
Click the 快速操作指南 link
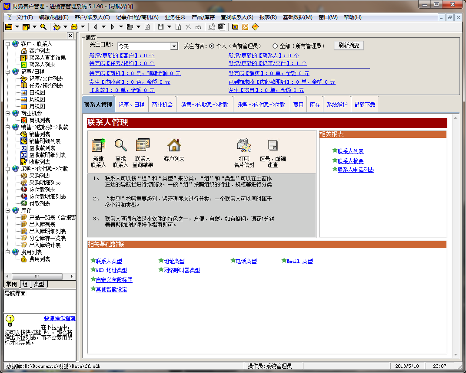tap(60, 318)
